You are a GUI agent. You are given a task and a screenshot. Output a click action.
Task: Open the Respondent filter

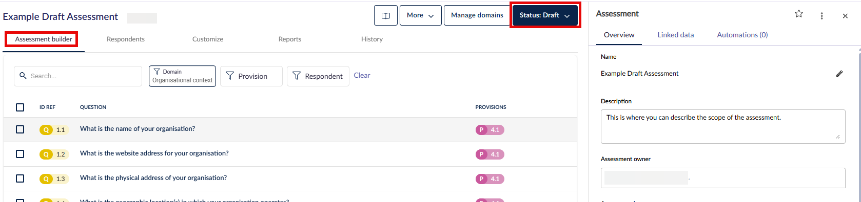tap(318, 76)
